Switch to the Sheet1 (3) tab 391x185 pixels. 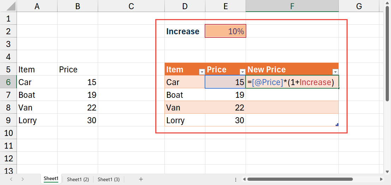tap(108, 179)
